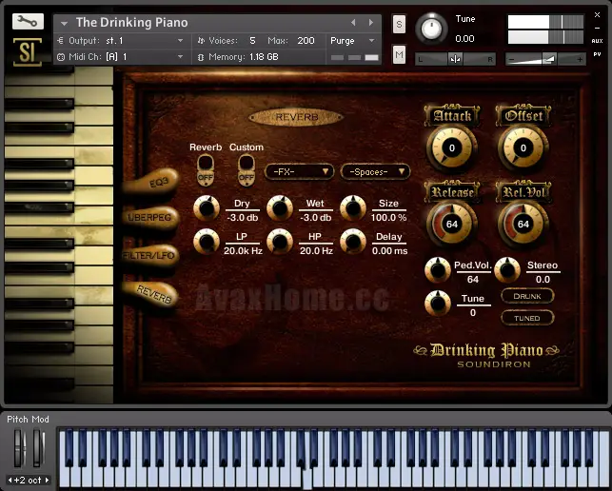This screenshot has height=491, width=612.
Task: Click the HP value 20.0 Hz
Action: [316, 251]
